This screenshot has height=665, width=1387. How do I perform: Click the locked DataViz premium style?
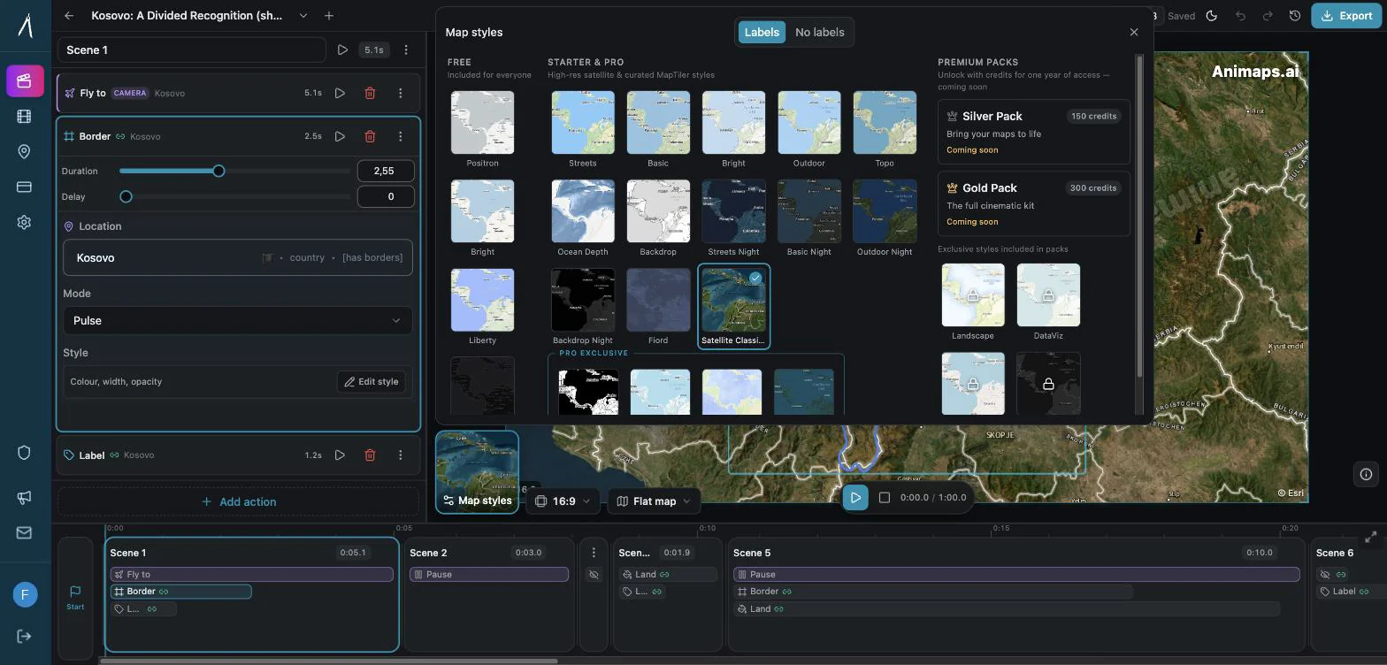point(1048,302)
